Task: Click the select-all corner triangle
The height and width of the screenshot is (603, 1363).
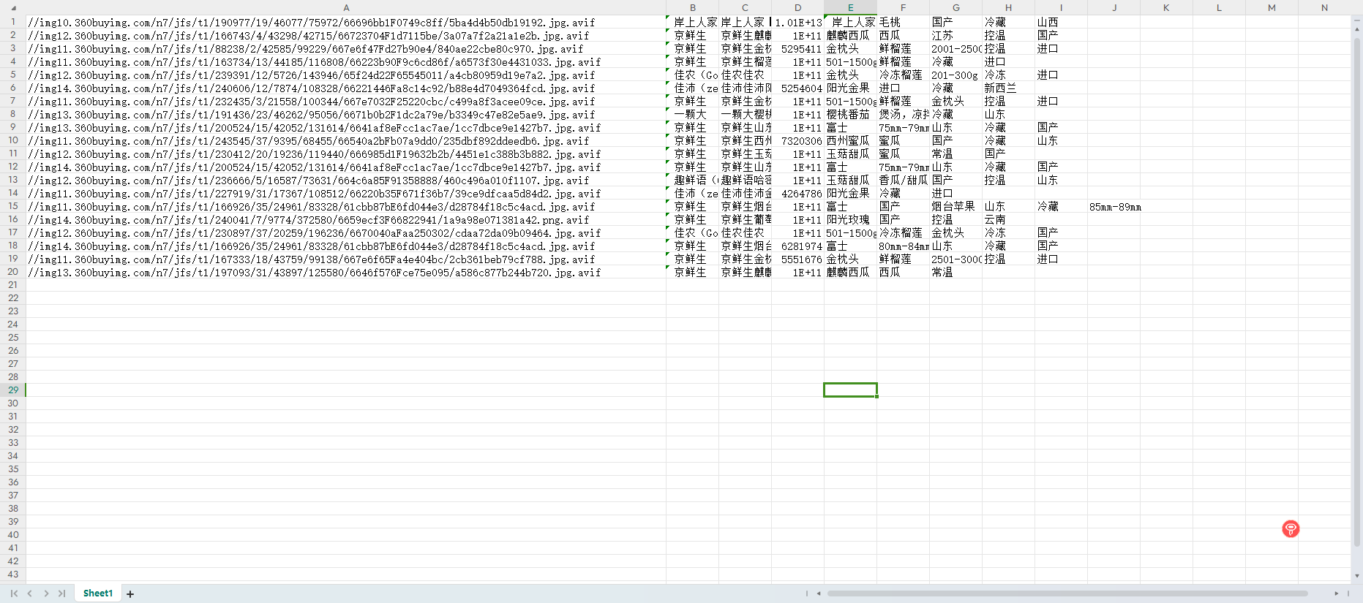Action: coord(12,7)
